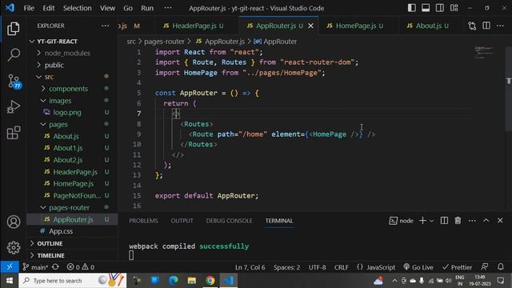
Task: Collapse the src folder
Action: 72,77
